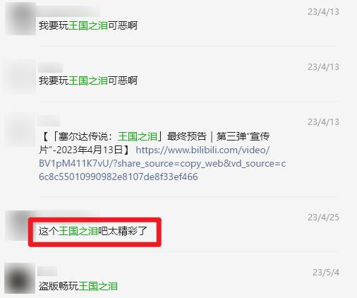Select the 这个王国之泪吧太精彩了 message
This screenshot has width=357, height=298.
coord(93,231)
